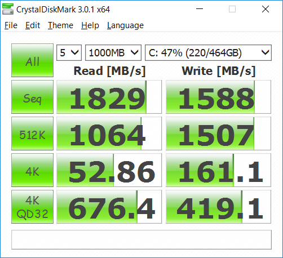Open the Theme menu
Screen dimensions: 283x258
pos(60,25)
